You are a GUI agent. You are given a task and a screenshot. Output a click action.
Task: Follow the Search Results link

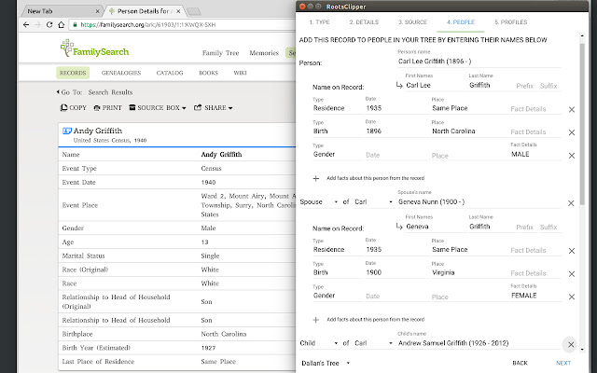point(110,92)
